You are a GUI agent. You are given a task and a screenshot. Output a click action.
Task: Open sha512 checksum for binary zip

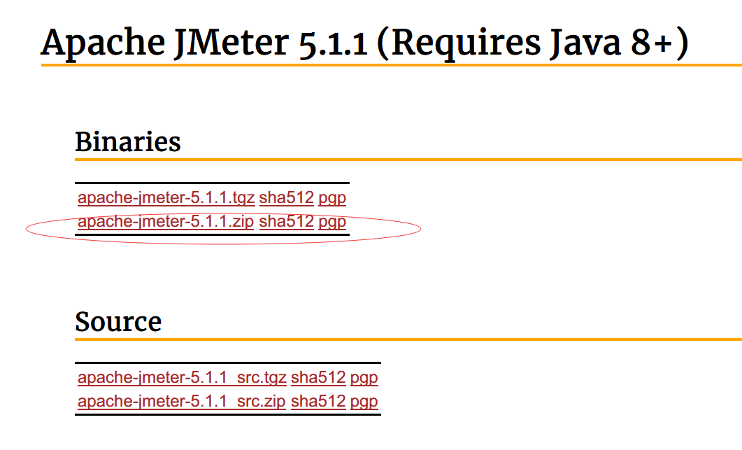[x=286, y=222]
